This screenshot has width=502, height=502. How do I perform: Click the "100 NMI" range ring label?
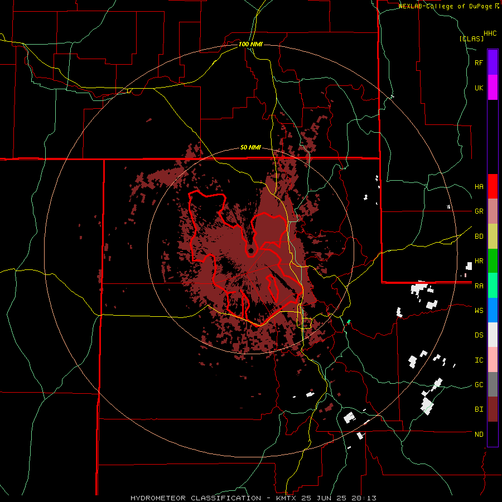[250, 44]
